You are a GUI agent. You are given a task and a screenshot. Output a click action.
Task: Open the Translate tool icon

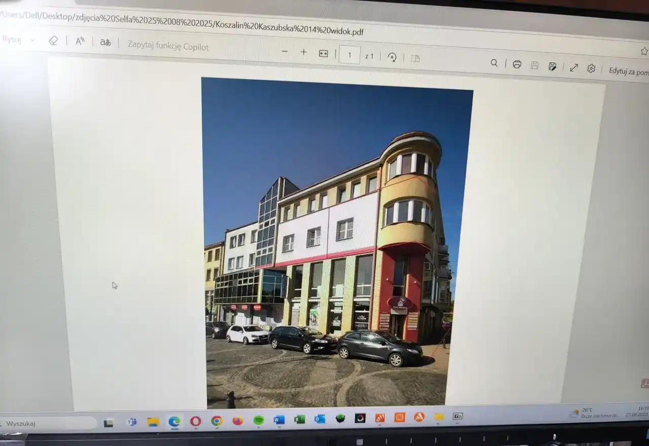coord(105,43)
